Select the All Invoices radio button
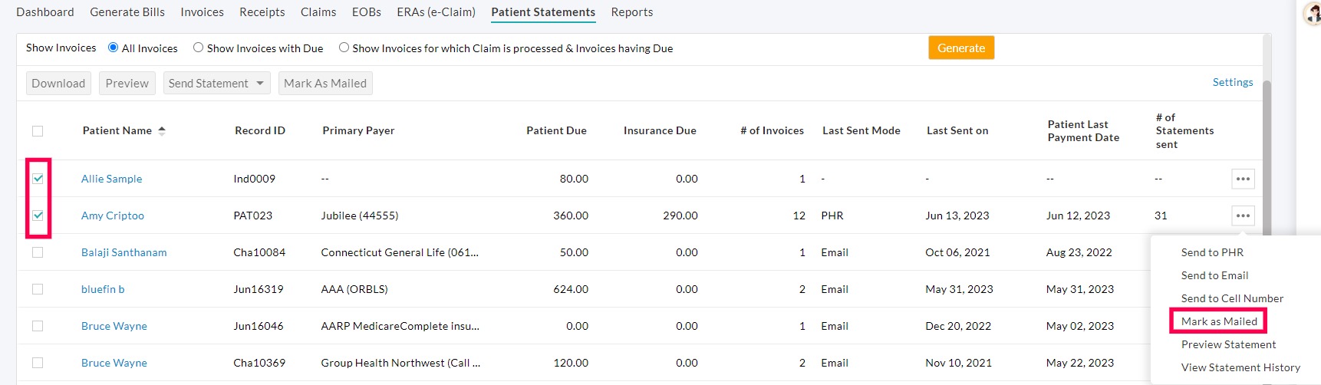1321x385 pixels. pyautogui.click(x=114, y=48)
